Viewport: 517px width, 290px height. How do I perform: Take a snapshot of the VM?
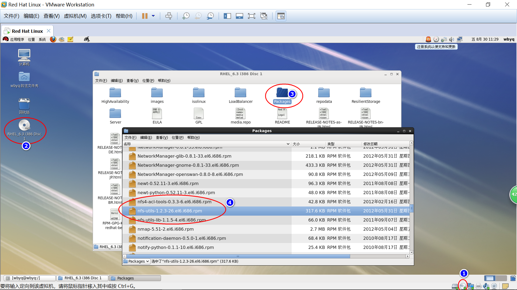pos(186,16)
